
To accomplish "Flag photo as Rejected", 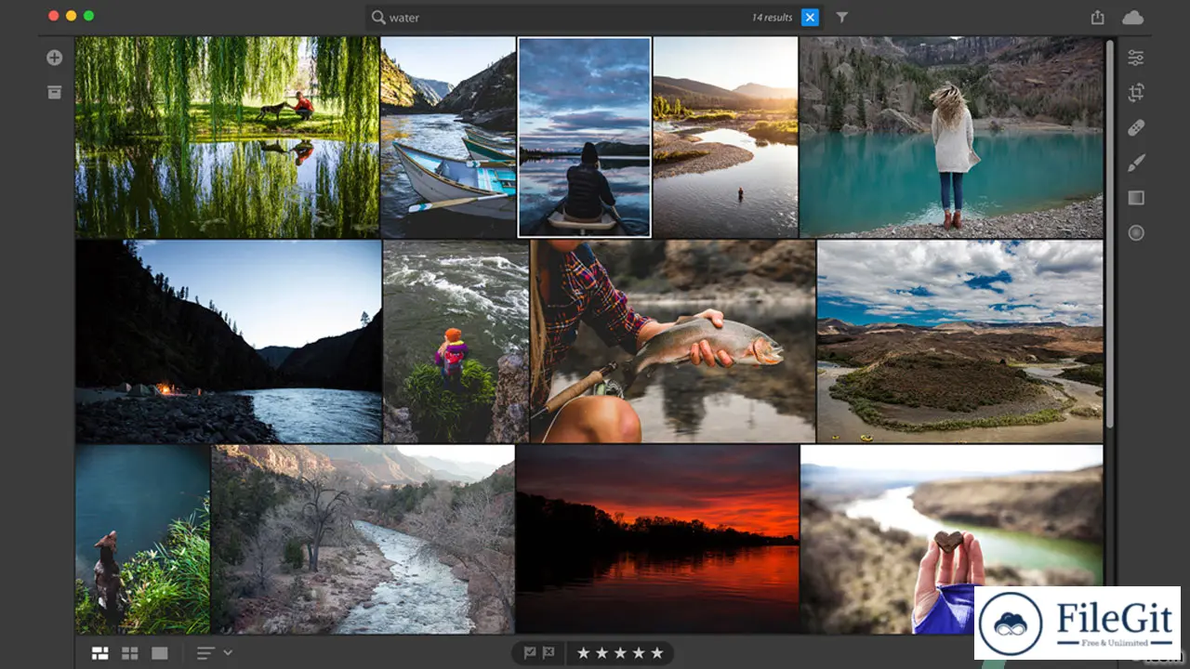I will coord(549,653).
